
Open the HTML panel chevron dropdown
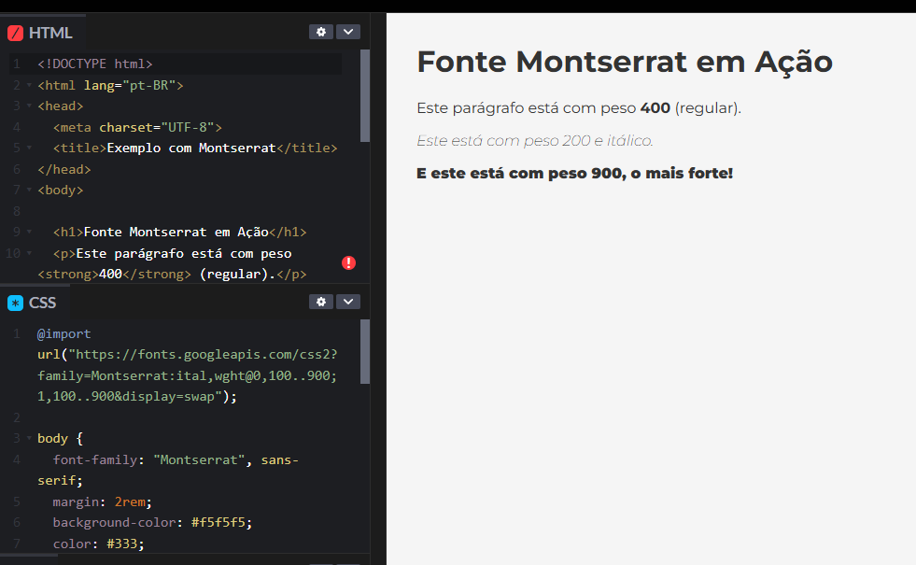348,32
